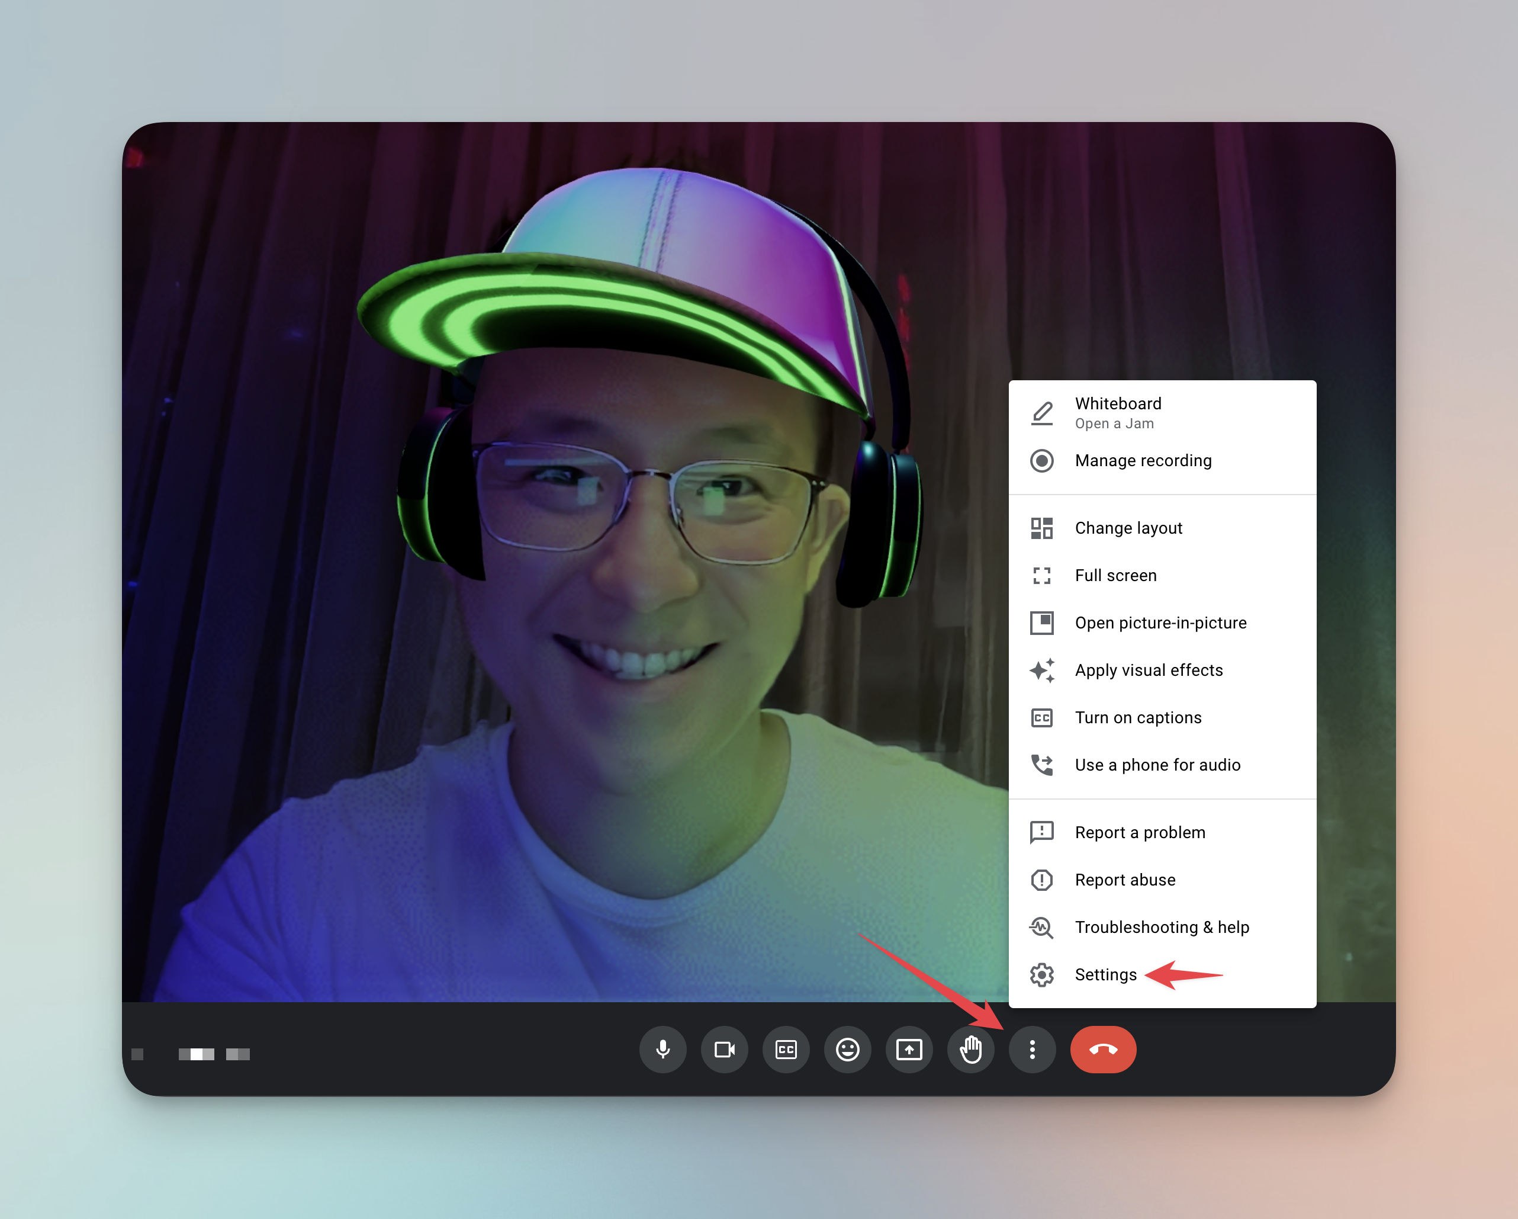Screen dimensions: 1518x1219
Task: Click the Settings gear icon
Action: 1042,974
